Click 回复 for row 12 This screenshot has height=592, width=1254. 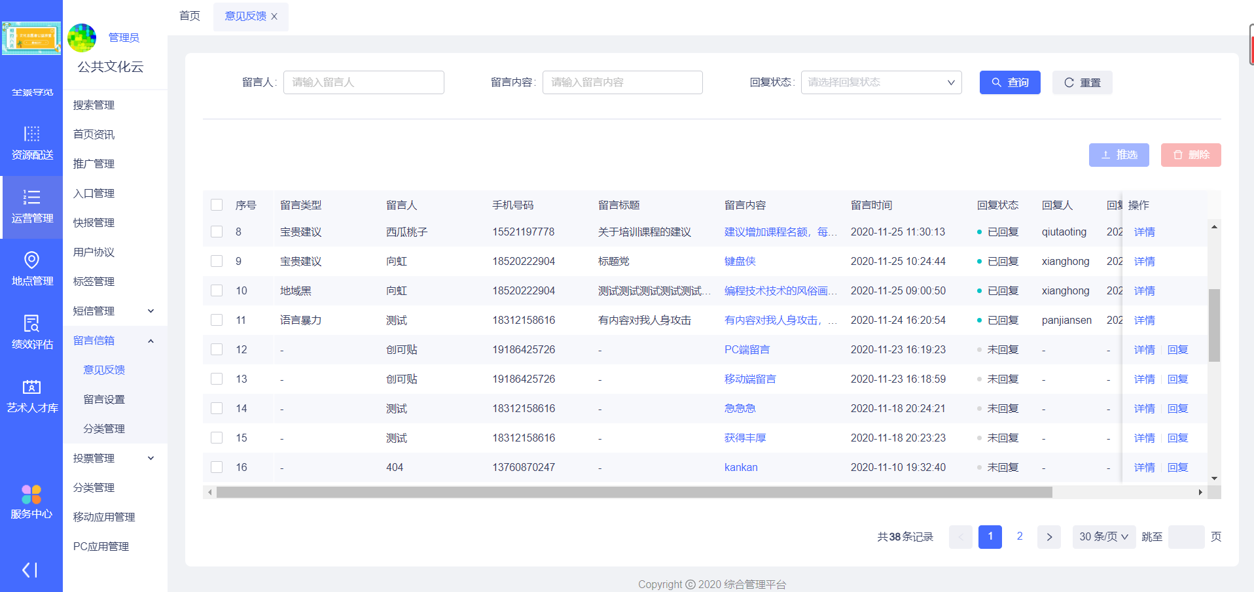[1177, 349]
